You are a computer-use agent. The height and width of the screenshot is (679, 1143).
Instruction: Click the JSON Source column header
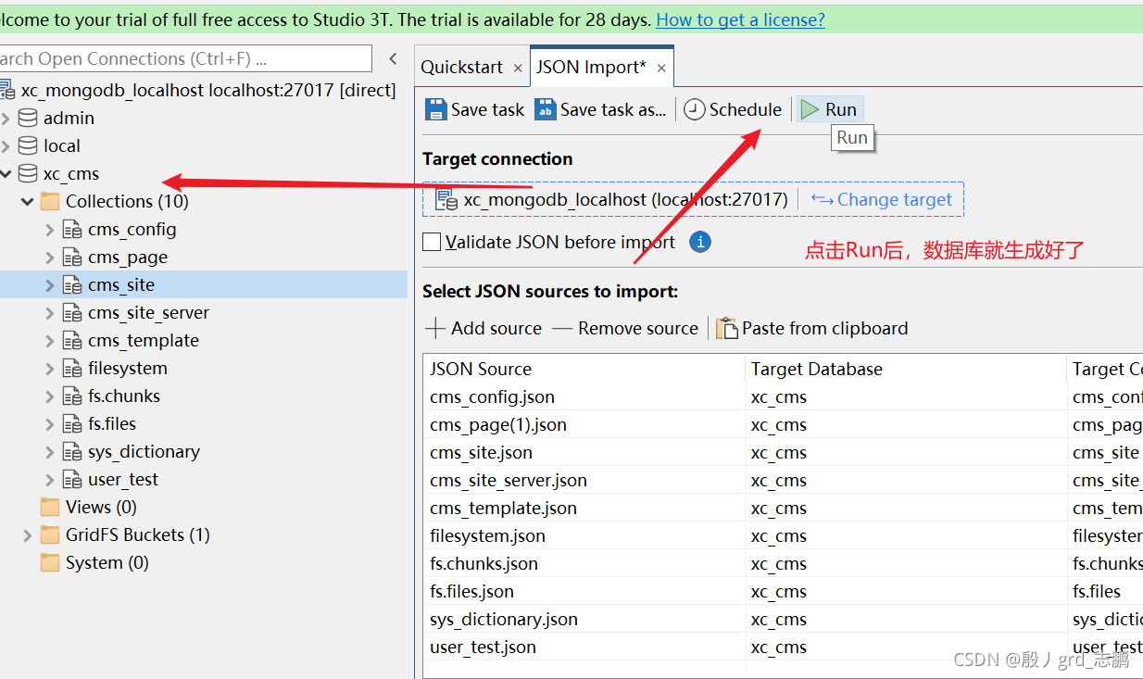[584, 369]
